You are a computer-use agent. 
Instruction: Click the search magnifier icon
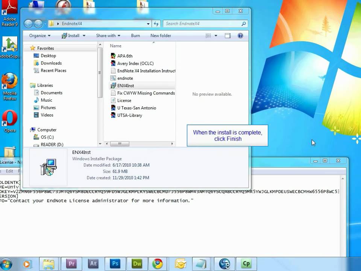pyautogui.click(x=244, y=23)
